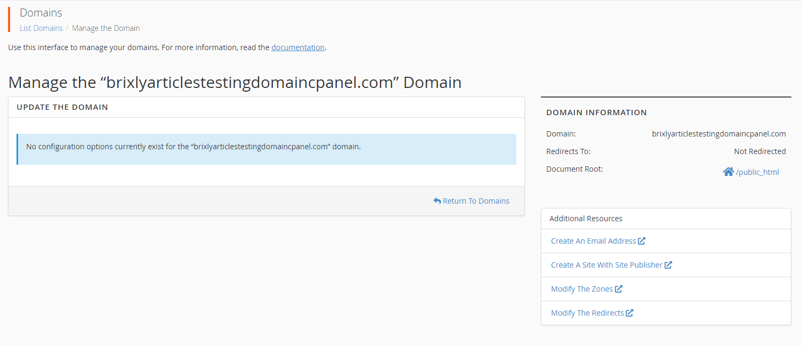Click external-link icon beside Create An Email Address
This screenshot has width=802, height=346.
(x=642, y=241)
